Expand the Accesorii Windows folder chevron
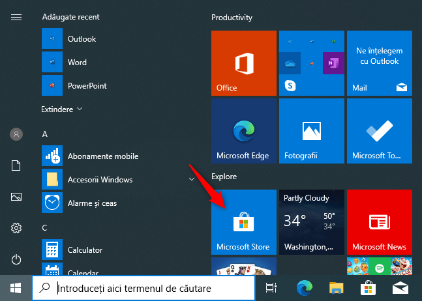The width and height of the screenshot is (422, 301). (192, 179)
